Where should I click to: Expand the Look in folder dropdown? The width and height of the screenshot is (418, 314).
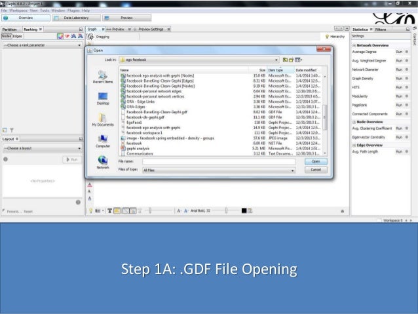[276, 60]
